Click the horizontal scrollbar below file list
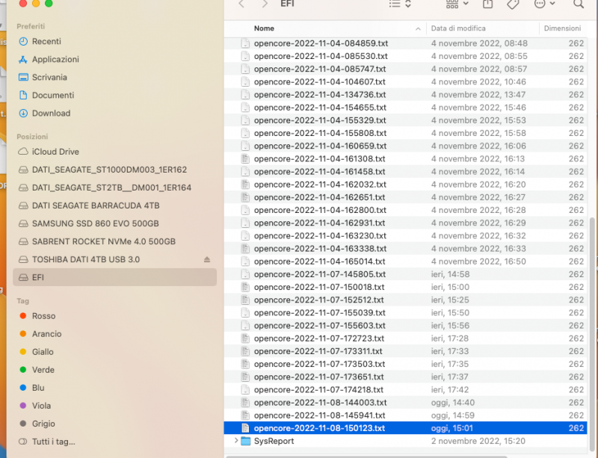 coord(366,457)
